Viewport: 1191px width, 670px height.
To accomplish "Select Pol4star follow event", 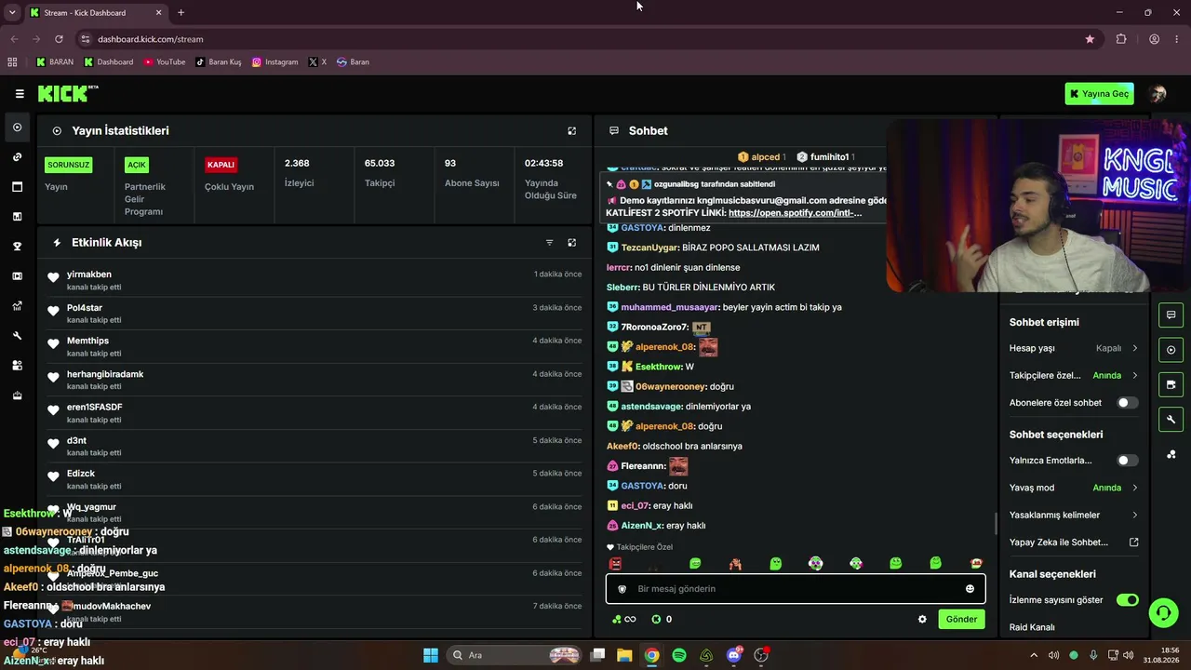I will [x=314, y=314].
